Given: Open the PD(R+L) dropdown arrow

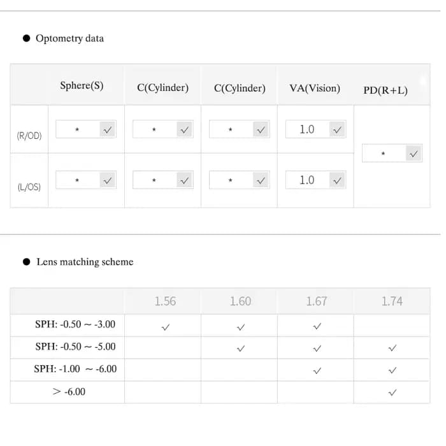Looking at the screenshot, I should (x=414, y=154).
